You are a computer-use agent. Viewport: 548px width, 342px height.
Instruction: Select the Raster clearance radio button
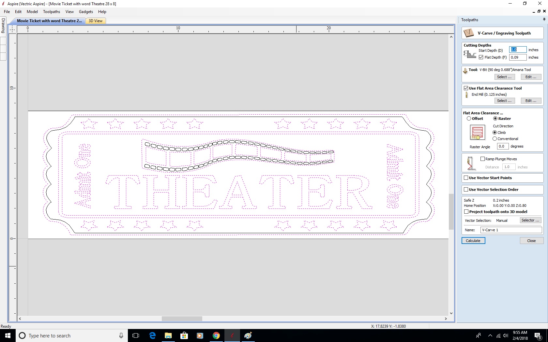(495, 119)
